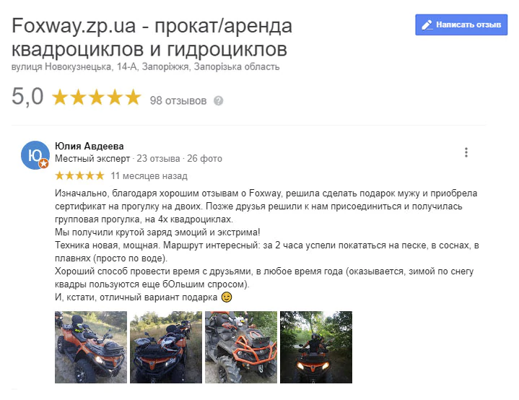Click the pencil icon in the review button
This screenshot has width=519, height=400.
427,25
